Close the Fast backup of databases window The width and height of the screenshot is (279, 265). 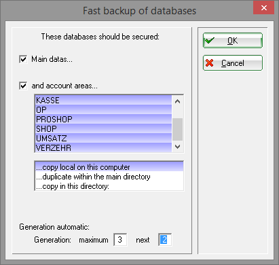click(x=263, y=8)
